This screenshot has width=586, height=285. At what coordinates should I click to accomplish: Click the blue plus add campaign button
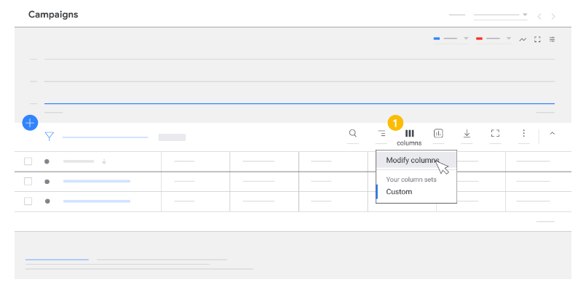point(30,123)
